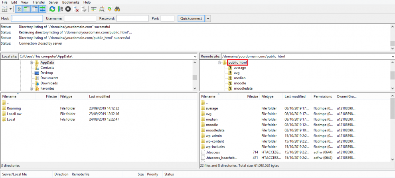Open the Local site path dropdown
Screen dimensions: 395x178
pos(195,57)
